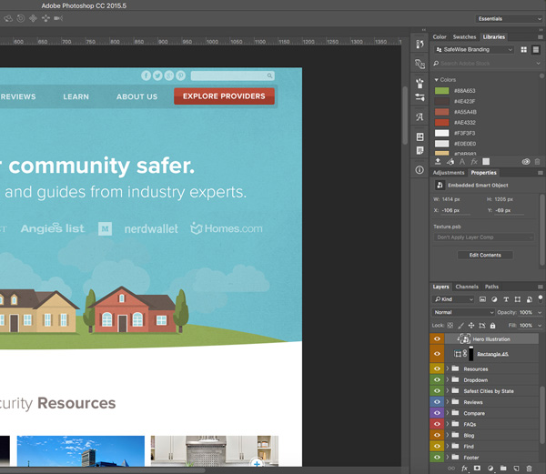546x474 pixels.
Task: Create a new group folder icon
Action: 503,469
